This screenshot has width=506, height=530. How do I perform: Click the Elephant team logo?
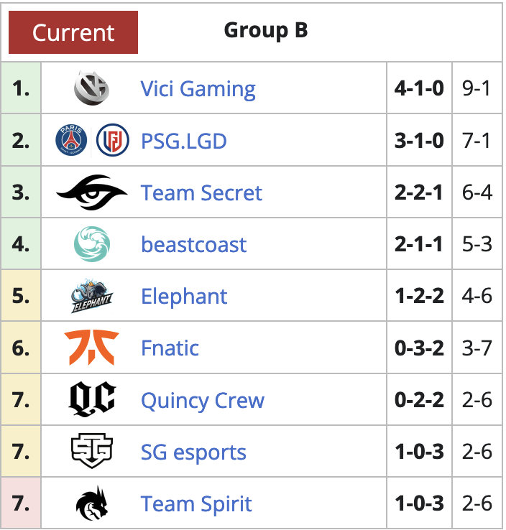click(x=92, y=296)
